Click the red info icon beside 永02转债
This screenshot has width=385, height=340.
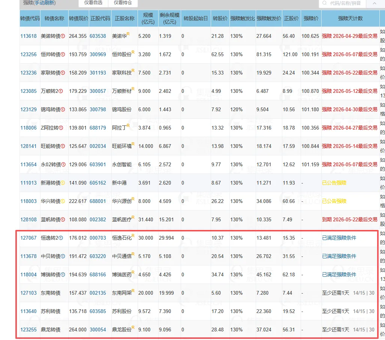point(63,165)
